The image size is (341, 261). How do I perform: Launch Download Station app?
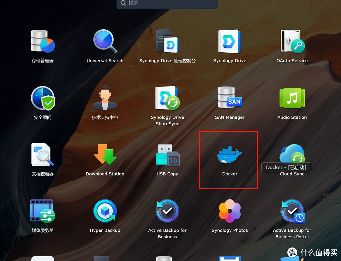pyautogui.click(x=105, y=155)
